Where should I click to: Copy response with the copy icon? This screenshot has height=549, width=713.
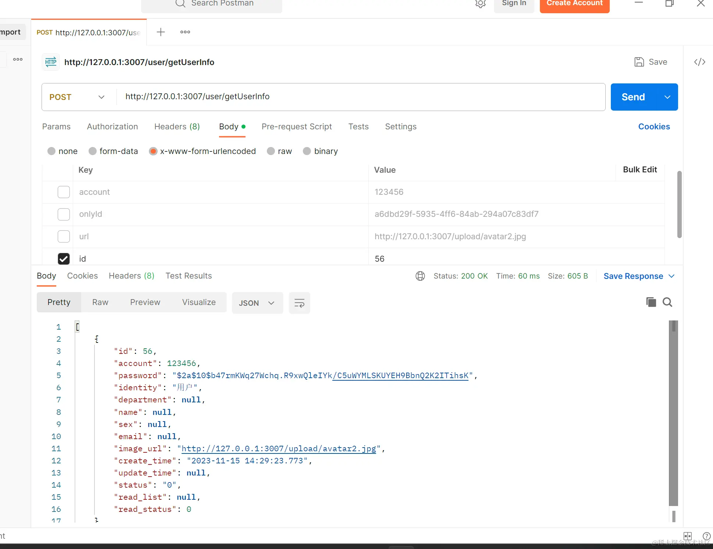click(x=651, y=302)
